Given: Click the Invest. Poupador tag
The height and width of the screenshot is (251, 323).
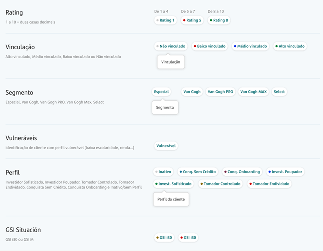Looking at the screenshot, I should (x=285, y=171).
